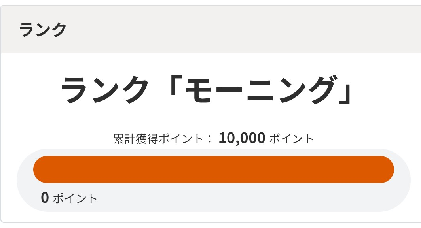Screen dimensions: 421x228
Task: Click the word ランク in the large heading
Action: click(x=105, y=90)
